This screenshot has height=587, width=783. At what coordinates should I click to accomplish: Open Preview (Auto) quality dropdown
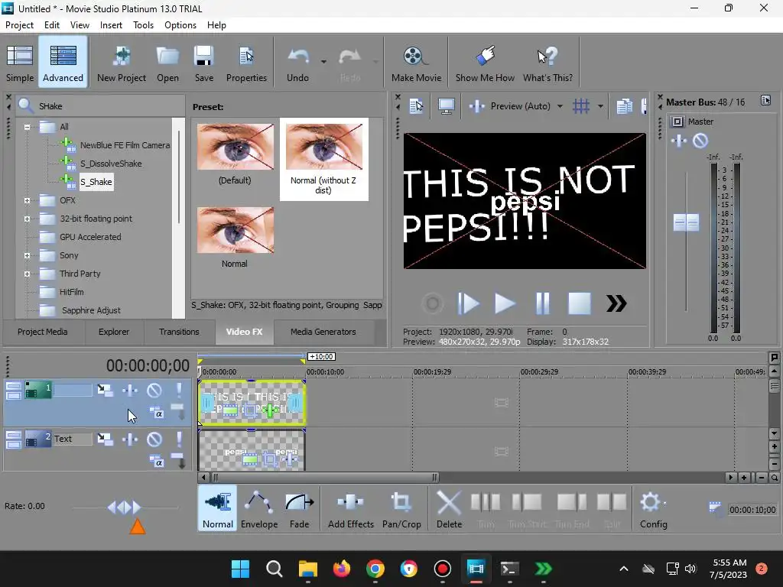coord(560,106)
